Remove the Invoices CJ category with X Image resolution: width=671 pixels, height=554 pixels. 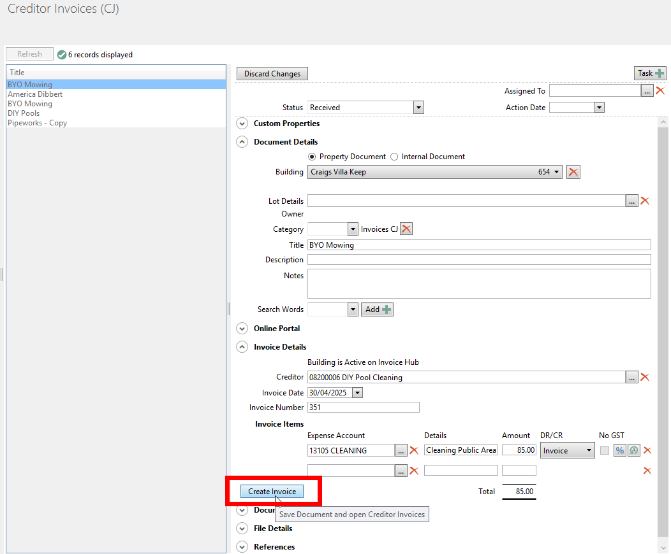406,229
